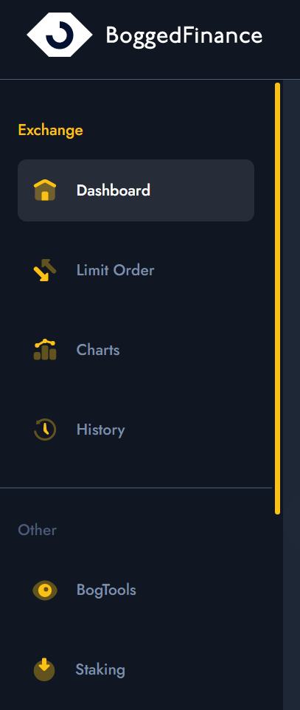Navigate to the Staking page
The image size is (300, 710).
pyautogui.click(x=100, y=669)
